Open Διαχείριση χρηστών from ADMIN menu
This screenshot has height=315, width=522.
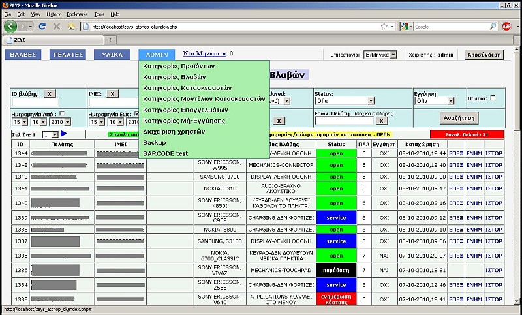(174, 132)
